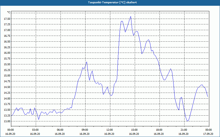220x137 pixels.
Task: Click the 15,00 y-axis value
Action: point(7,76)
